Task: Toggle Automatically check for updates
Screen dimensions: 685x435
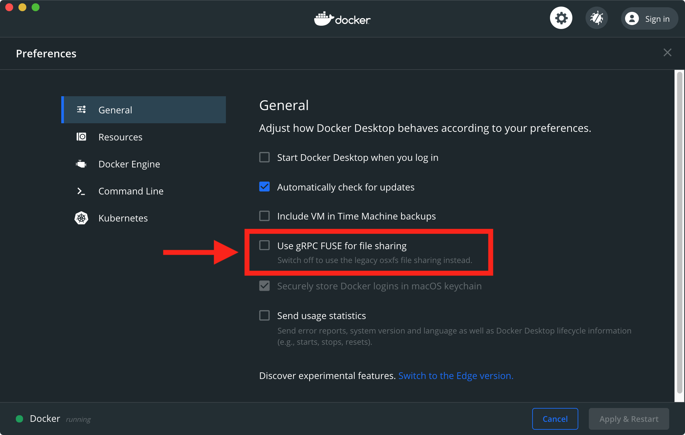Action: tap(265, 186)
